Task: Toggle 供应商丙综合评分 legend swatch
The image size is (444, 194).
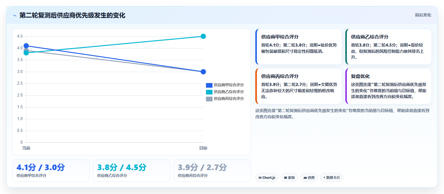Action: [209, 99]
